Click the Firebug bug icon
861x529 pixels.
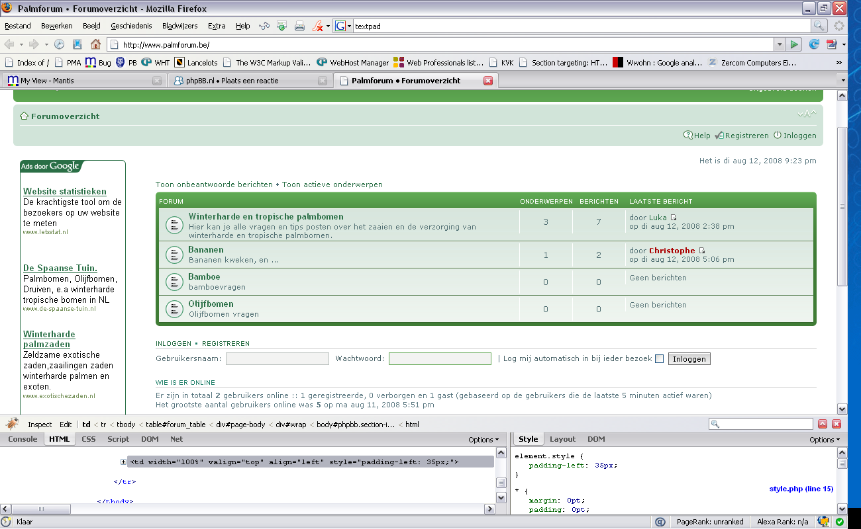point(13,424)
